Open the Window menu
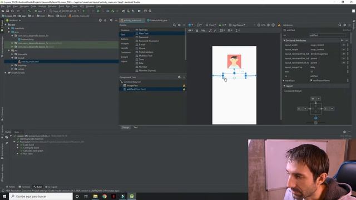This screenshot has height=200, width=356. pos(90,6)
